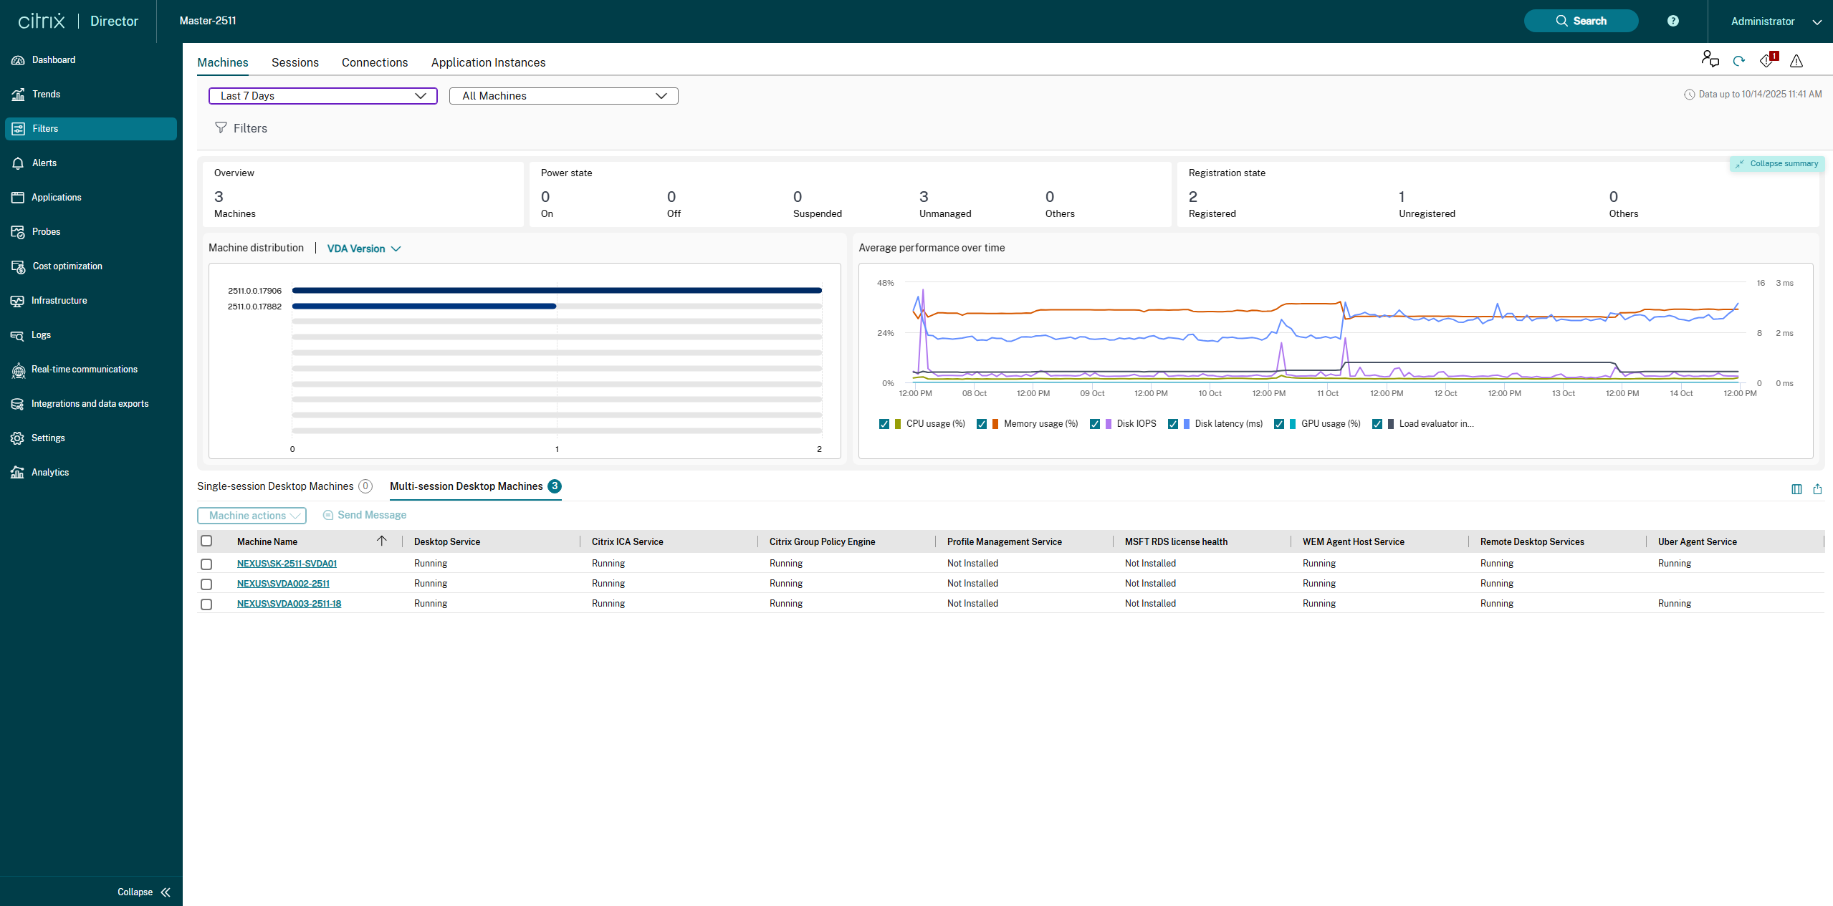Image resolution: width=1833 pixels, height=906 pixels.
Task: Click the Unmanaged power state count
Action: point(924,196)
